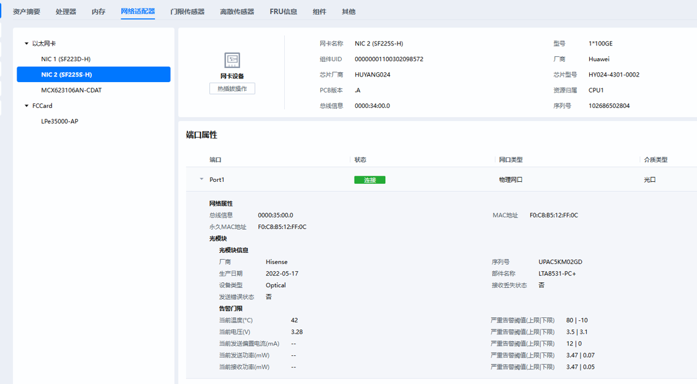The image size is (697, 384).
Task: Click the optical module vendor Hisense
Action: click(x=276, y=262)
